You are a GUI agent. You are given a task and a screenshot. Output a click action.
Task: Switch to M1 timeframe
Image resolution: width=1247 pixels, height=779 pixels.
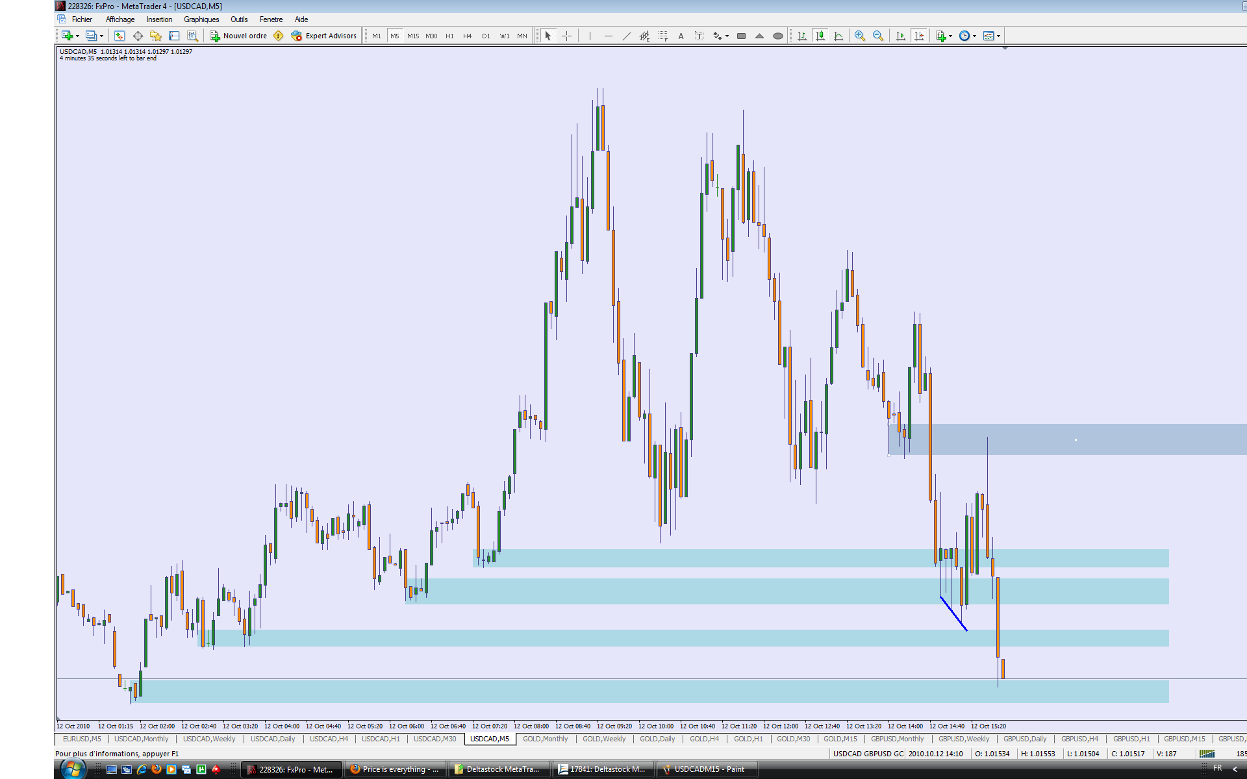[377, 36]
